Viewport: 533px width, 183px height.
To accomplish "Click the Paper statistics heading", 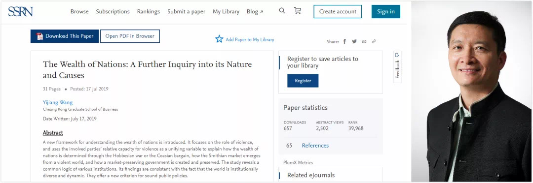I will click(305, 108).
